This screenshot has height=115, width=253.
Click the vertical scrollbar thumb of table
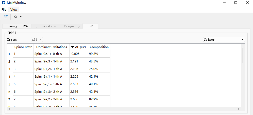243,55
